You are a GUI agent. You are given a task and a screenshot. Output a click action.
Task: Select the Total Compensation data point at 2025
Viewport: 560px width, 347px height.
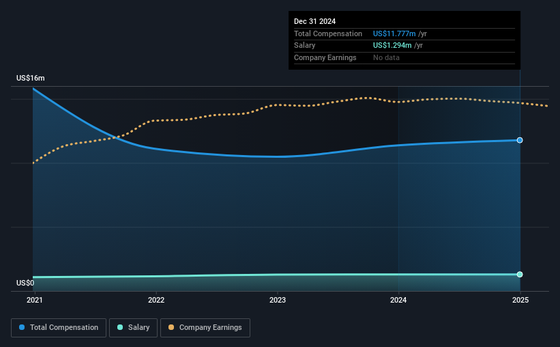[520, 140]
